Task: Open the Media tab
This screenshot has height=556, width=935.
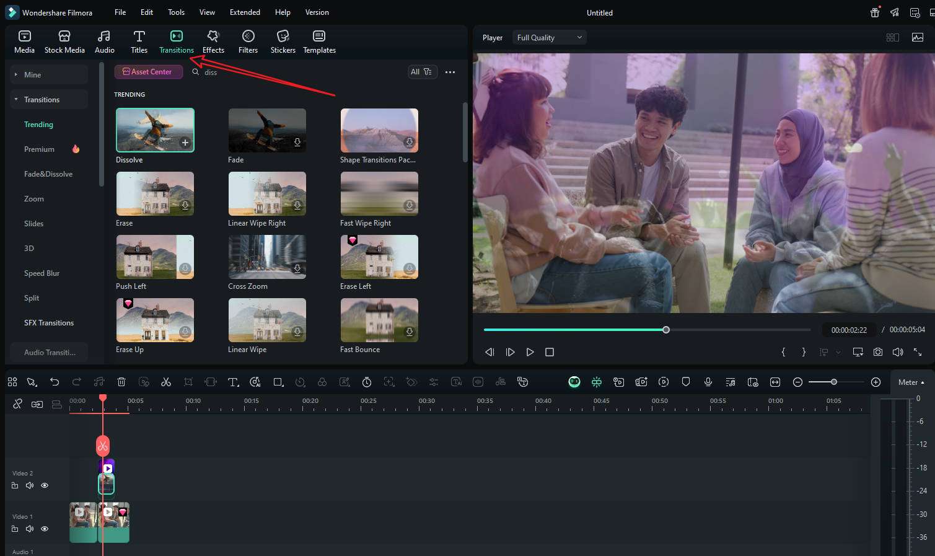Action: [x=24, y=42]
